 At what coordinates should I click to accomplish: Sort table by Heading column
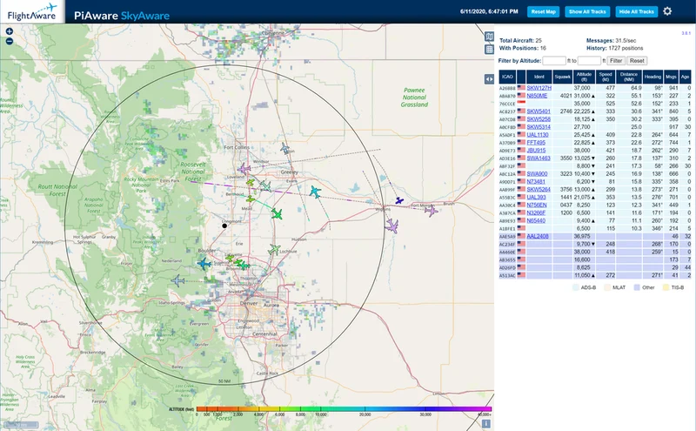(x=652, y=77)
